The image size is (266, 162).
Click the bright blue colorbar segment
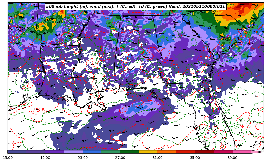92,152
